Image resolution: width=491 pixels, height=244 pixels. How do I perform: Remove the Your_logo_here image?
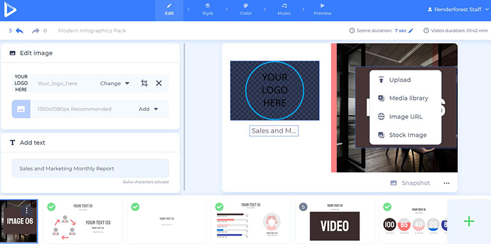(159, 83)
